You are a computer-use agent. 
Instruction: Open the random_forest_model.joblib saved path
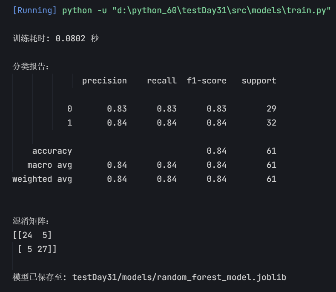click(x=179, y=277)
